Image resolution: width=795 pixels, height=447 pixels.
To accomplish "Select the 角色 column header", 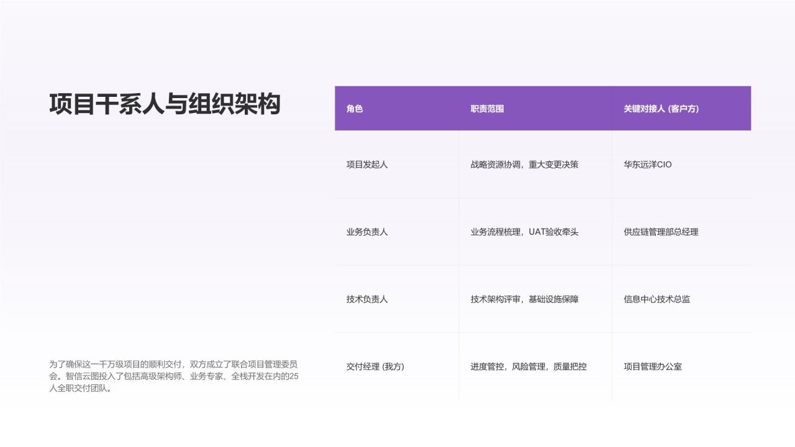I will pos(397,109).
